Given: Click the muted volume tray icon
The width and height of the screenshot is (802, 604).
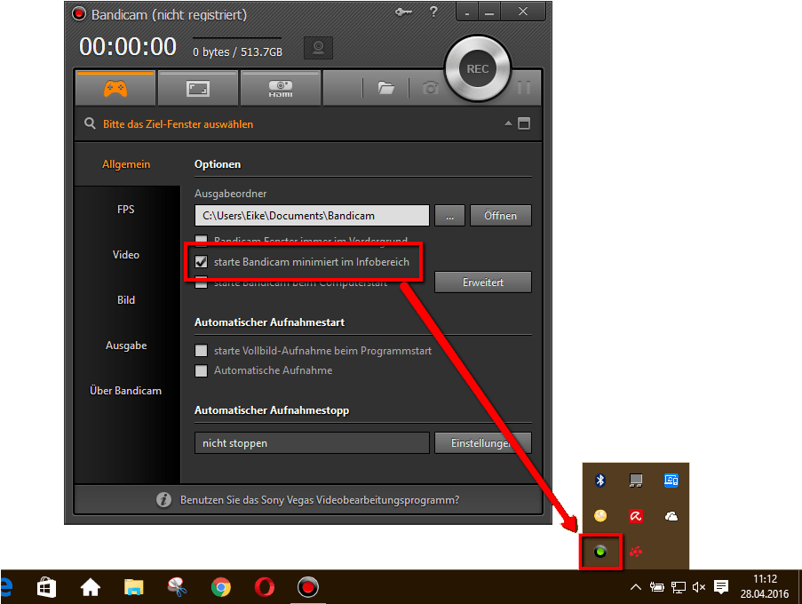Looking at the screenshot, I should pos(699,587).
